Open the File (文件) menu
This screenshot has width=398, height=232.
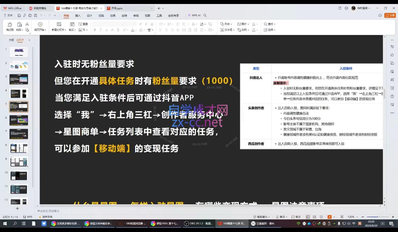[x=8, y=15]
